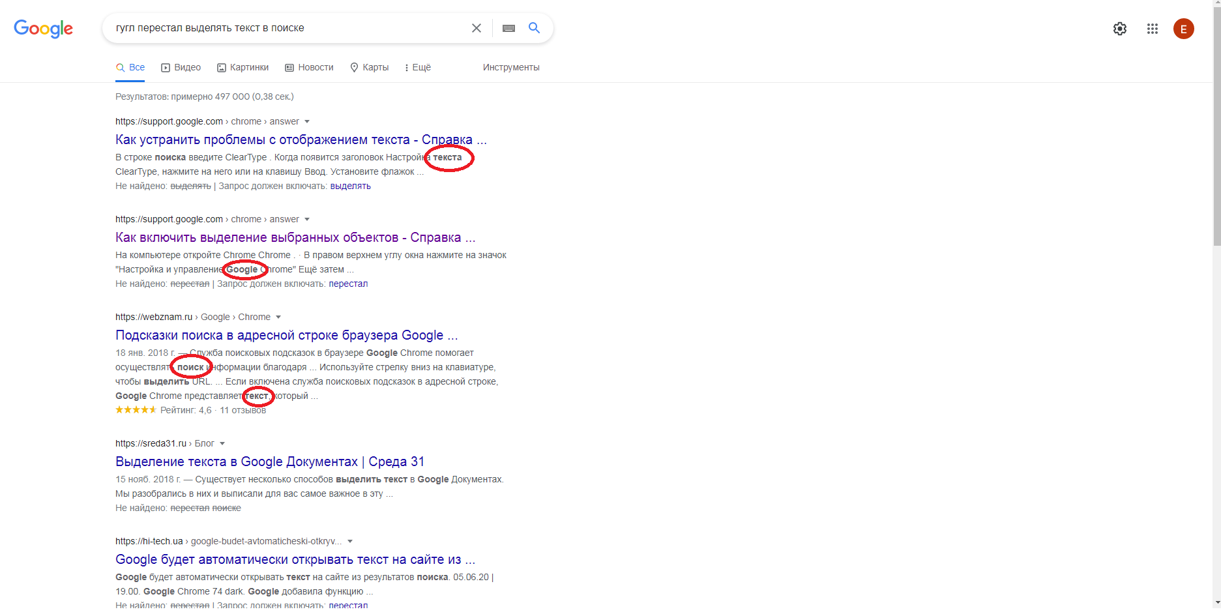Open result Google будет автоматически открывать текст
The width and height of the screenshot is (1221, 616).
[295, 559]
